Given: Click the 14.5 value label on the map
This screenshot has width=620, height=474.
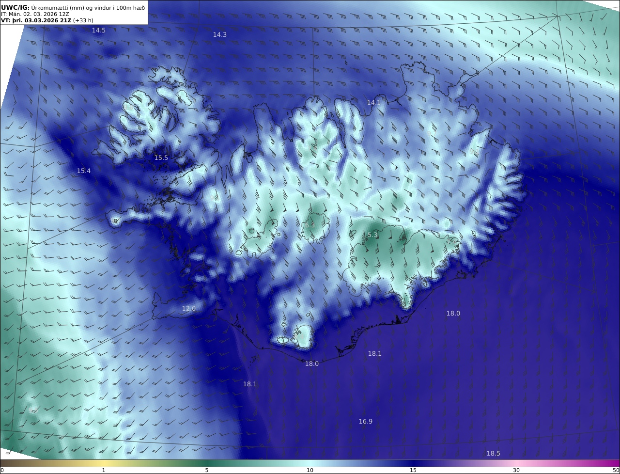Looking at the screenshot, I should pyautogui.click(x=99, y=30).
